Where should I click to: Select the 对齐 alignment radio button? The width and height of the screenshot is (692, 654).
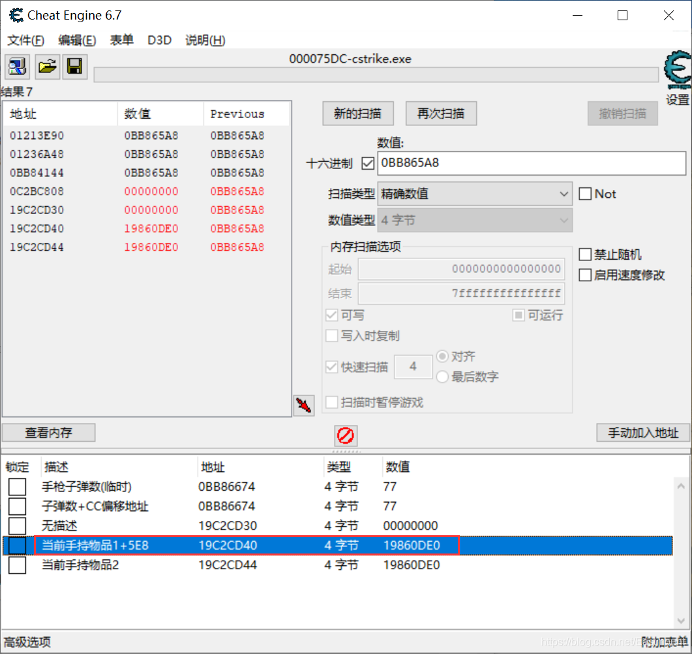coord(442,356)
